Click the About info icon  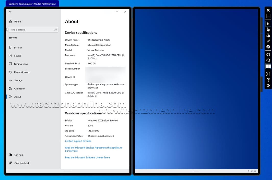pyautogui.click(x=10, y=97)
